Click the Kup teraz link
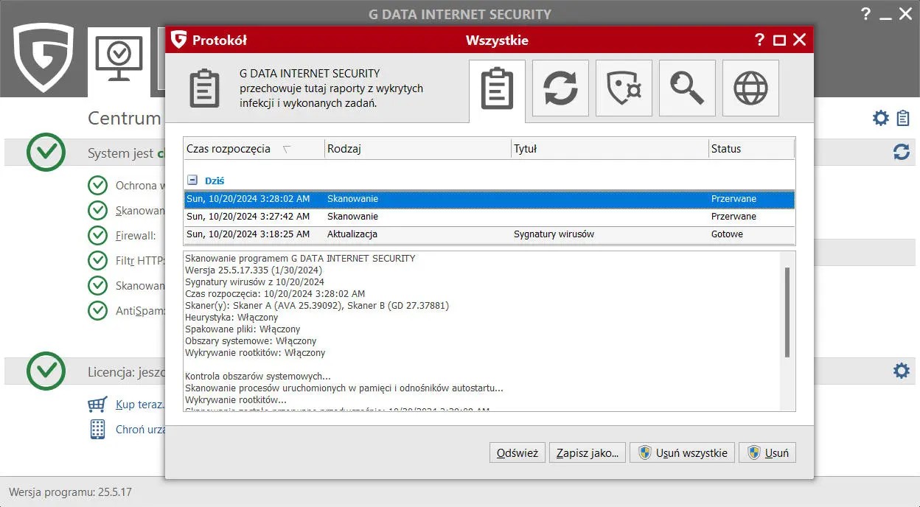This screenshot has width=920, height=507. tap(139, 404)
